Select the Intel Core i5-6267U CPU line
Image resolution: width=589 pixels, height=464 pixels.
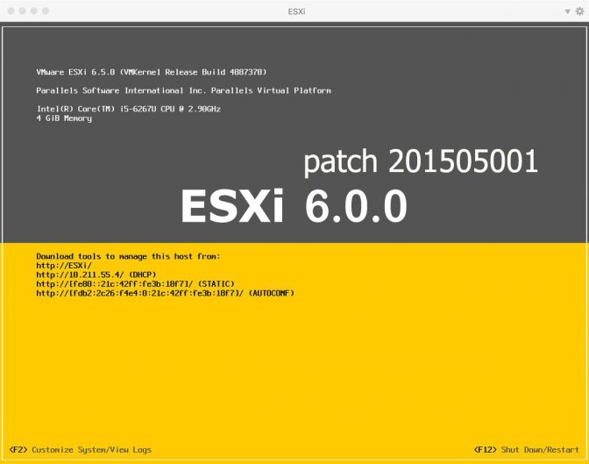129,109
